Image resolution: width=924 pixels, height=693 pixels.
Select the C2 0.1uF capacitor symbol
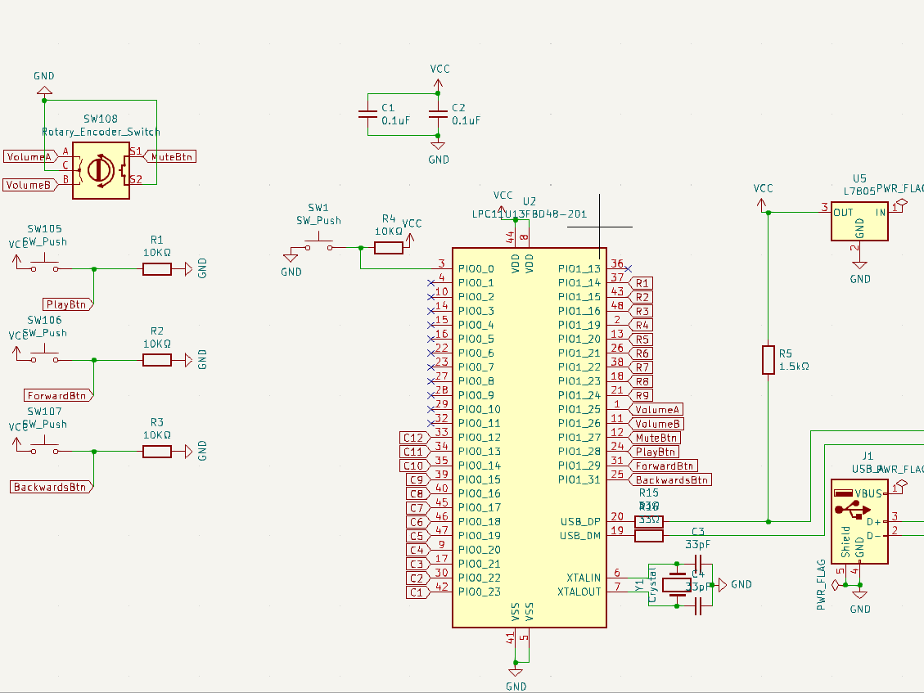click(438, 115)
